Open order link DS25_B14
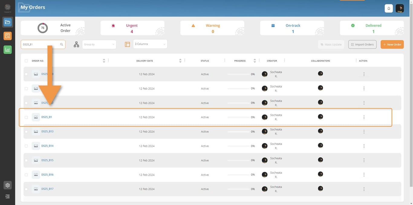The width and height of the screenshot is (413, 205). coord(47,146)
